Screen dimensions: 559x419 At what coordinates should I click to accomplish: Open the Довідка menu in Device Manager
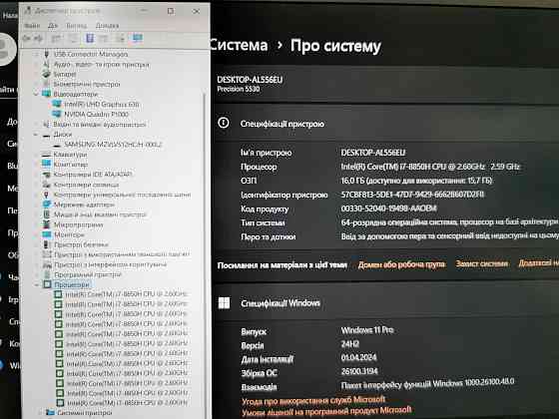(x=108, y=26)
